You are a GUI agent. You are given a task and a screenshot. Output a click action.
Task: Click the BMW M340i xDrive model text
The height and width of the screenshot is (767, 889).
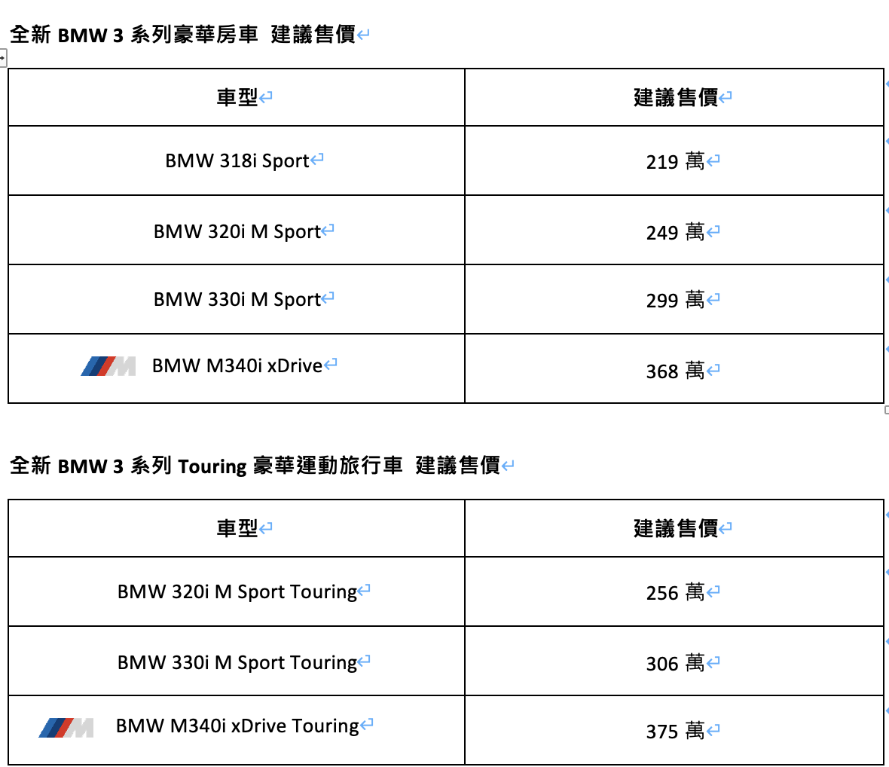click(x=237, y=366)
